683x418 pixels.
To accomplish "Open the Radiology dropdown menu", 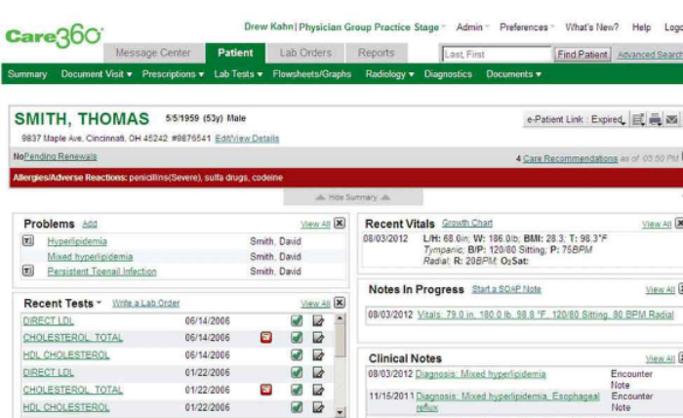I will 390,74.
